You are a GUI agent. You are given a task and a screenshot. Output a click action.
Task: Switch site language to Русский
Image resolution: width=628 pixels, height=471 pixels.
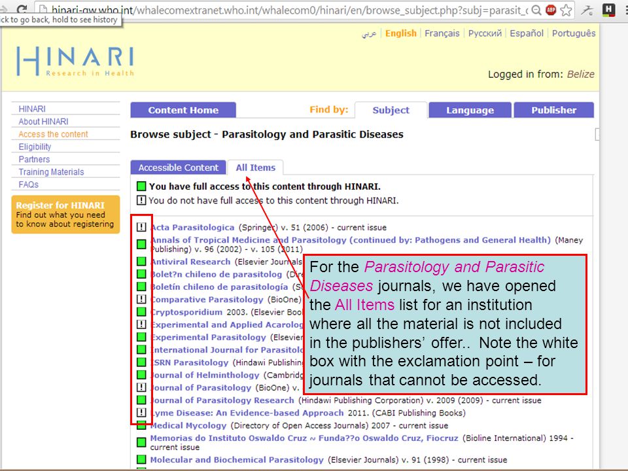[x=485, y=33]
